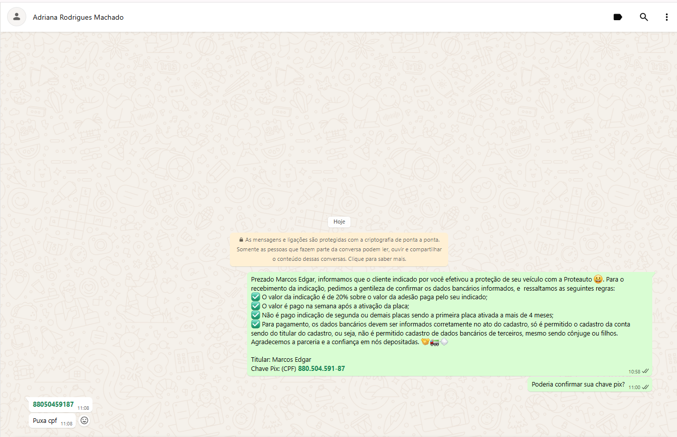Click the end-to-end encryption notice to learn more

coord(339,249)
